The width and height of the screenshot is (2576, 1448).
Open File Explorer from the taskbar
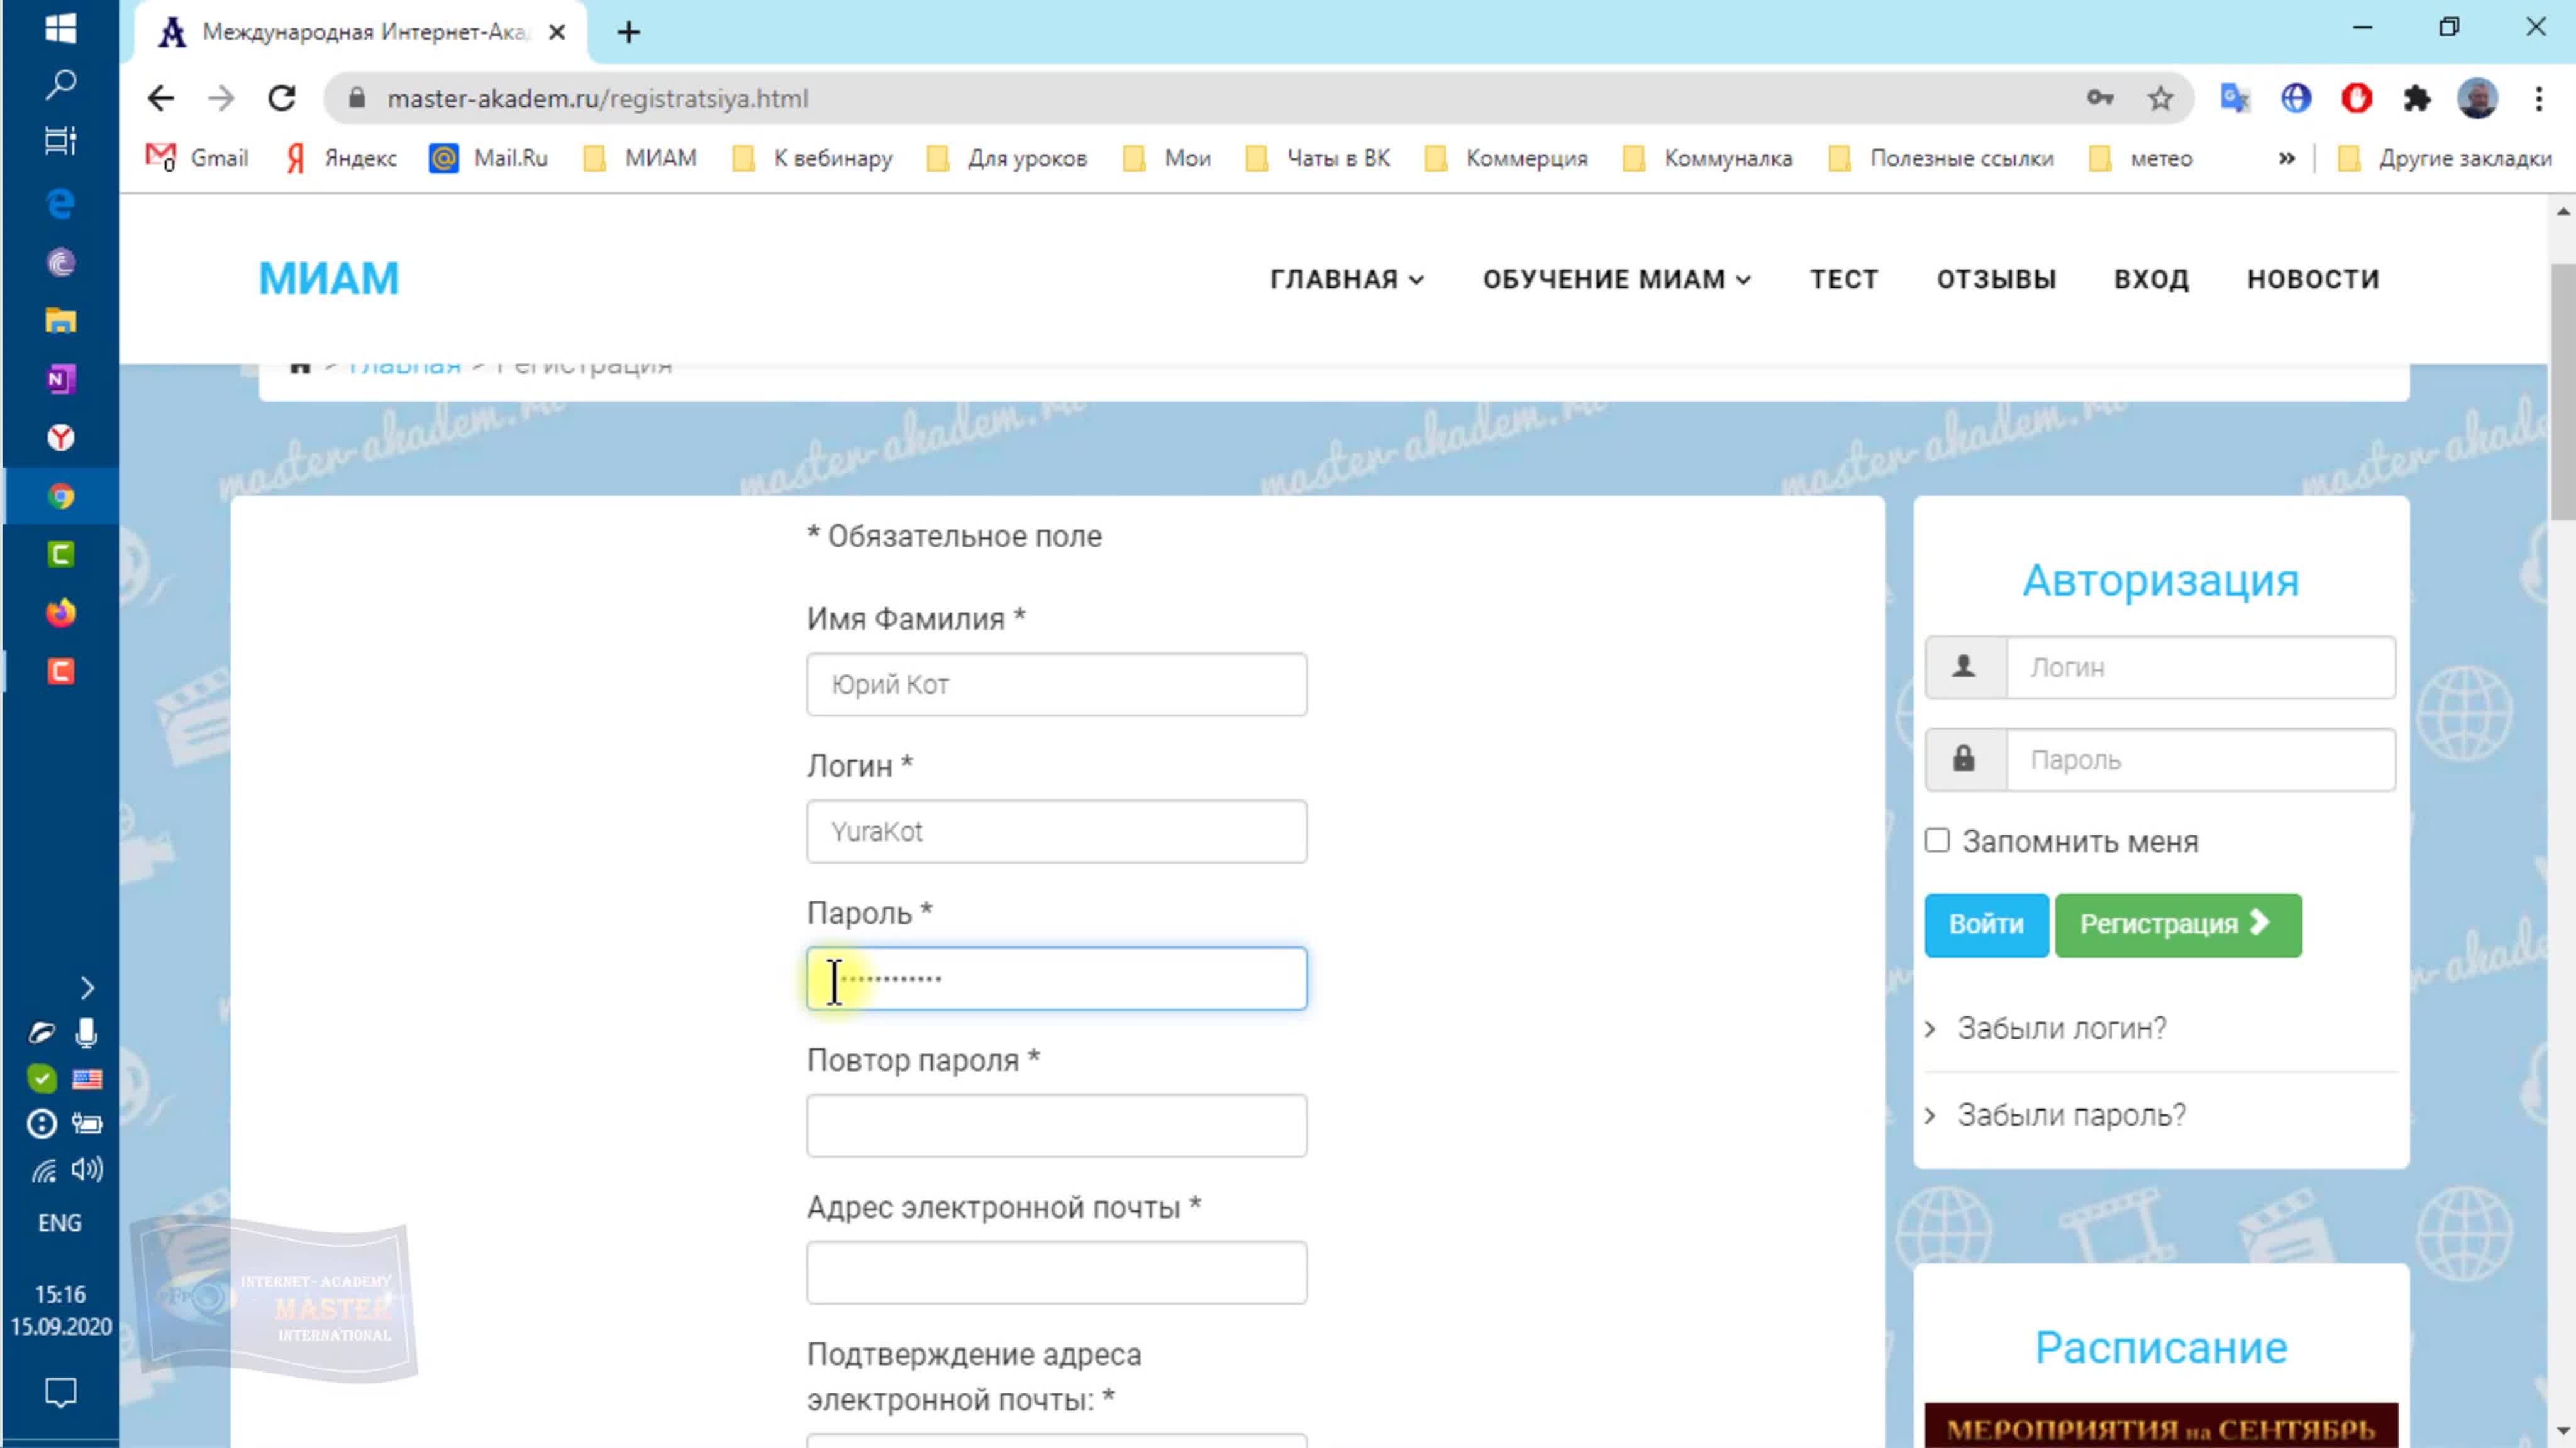(x=60, y=321)
